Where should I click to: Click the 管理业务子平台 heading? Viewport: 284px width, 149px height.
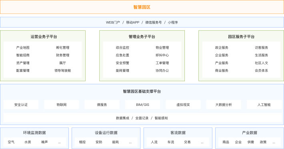pos(142,37)
